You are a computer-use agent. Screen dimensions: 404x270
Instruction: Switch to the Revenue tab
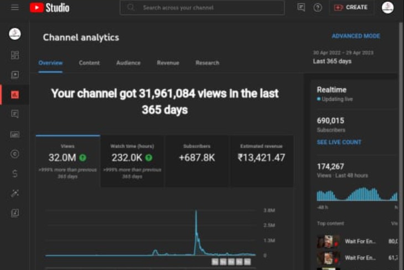pos(168,63)
